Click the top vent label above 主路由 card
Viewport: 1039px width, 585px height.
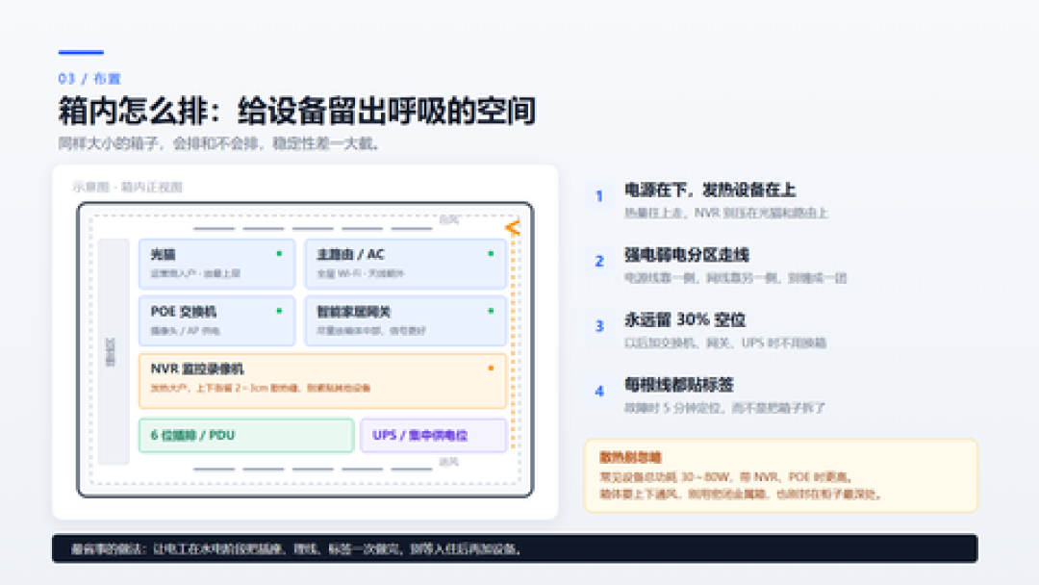tap(448, 220)
